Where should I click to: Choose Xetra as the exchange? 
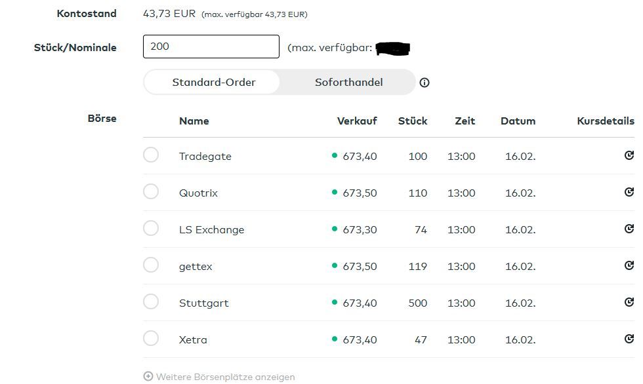pos(151,339)
